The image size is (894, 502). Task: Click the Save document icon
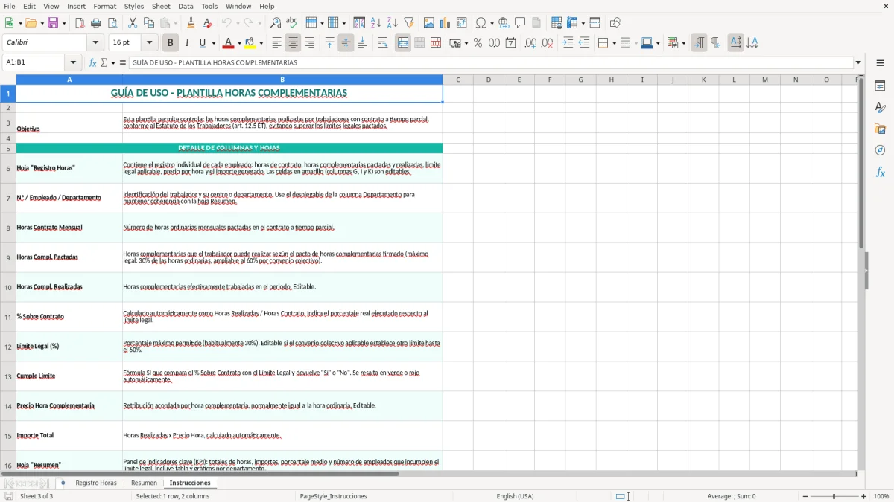[x=53, y=23]
